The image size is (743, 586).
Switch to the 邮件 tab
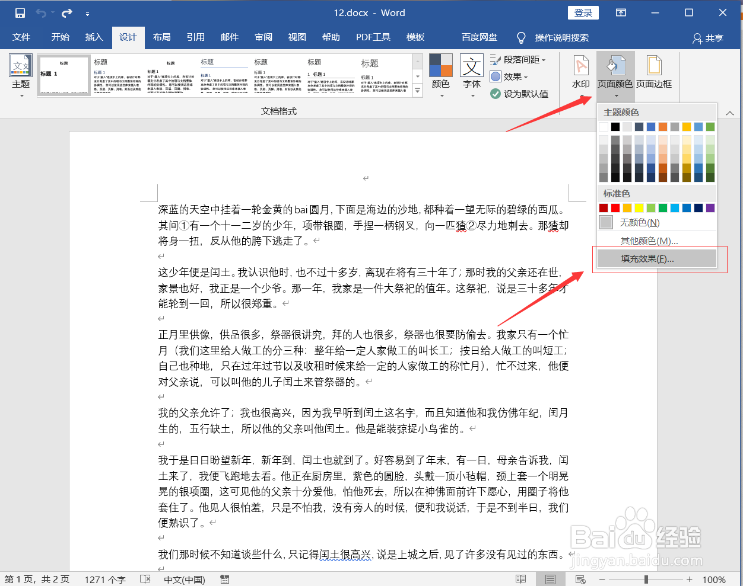[230, 37]
